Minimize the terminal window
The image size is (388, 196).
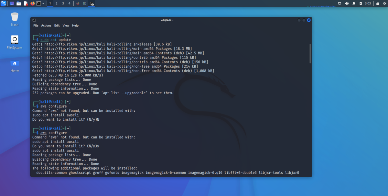(299, 20)
